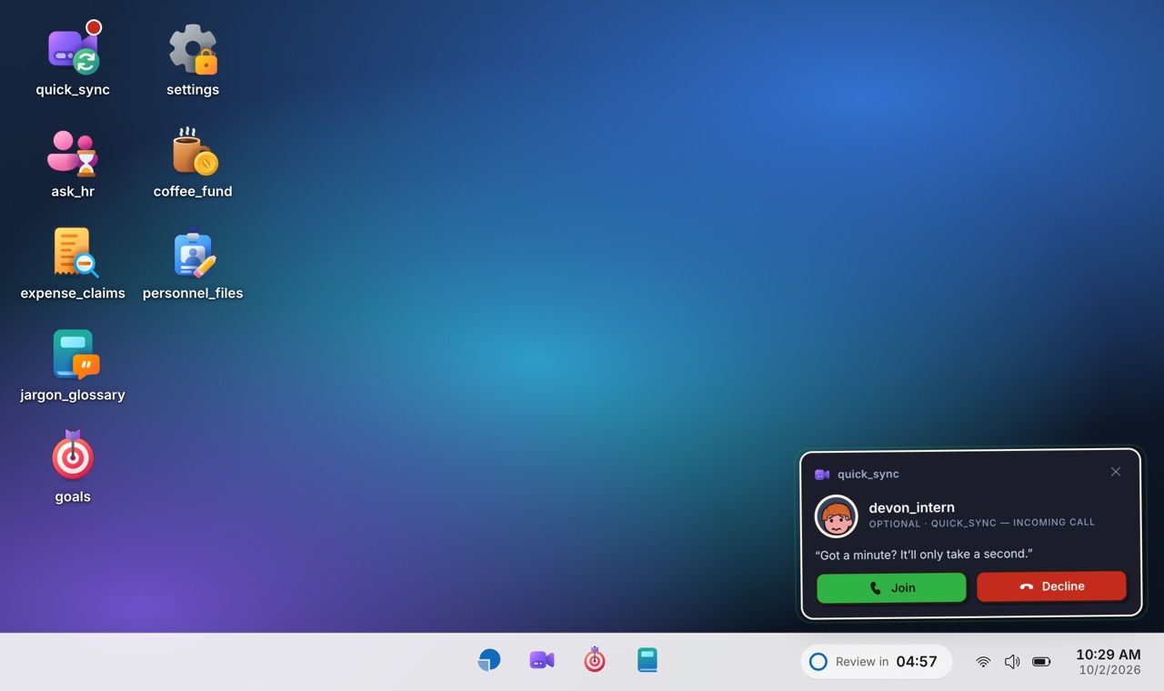Open the target goals taskbar icon

[x=595, y=660]
